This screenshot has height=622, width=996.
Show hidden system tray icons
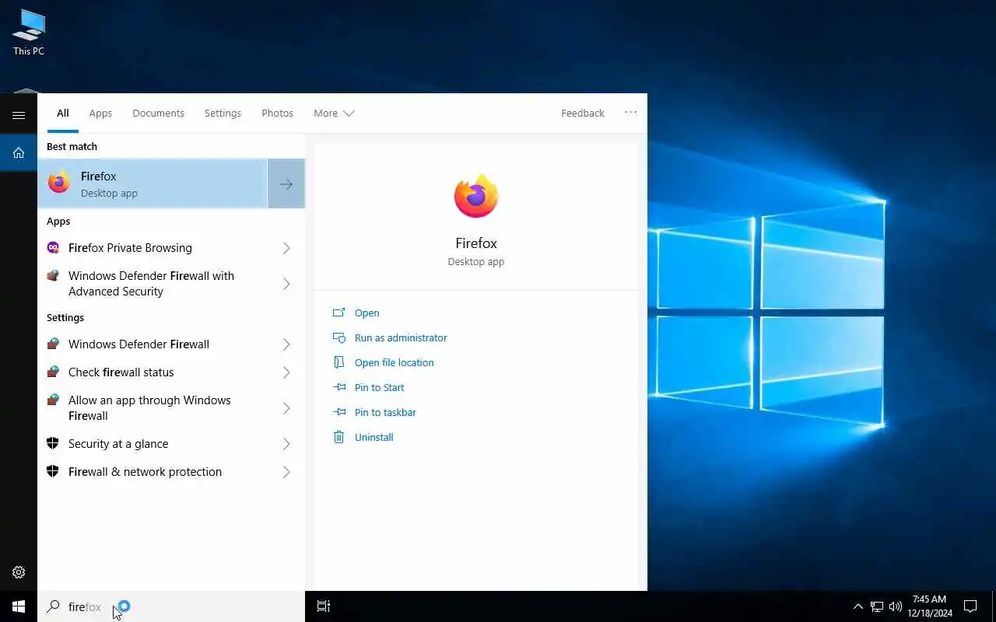858,606
